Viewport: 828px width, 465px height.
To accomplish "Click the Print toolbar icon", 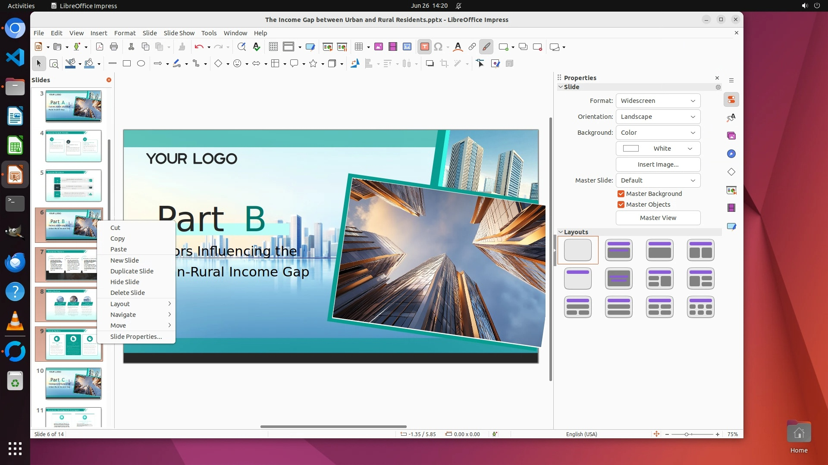I will [x=114, y=47].
